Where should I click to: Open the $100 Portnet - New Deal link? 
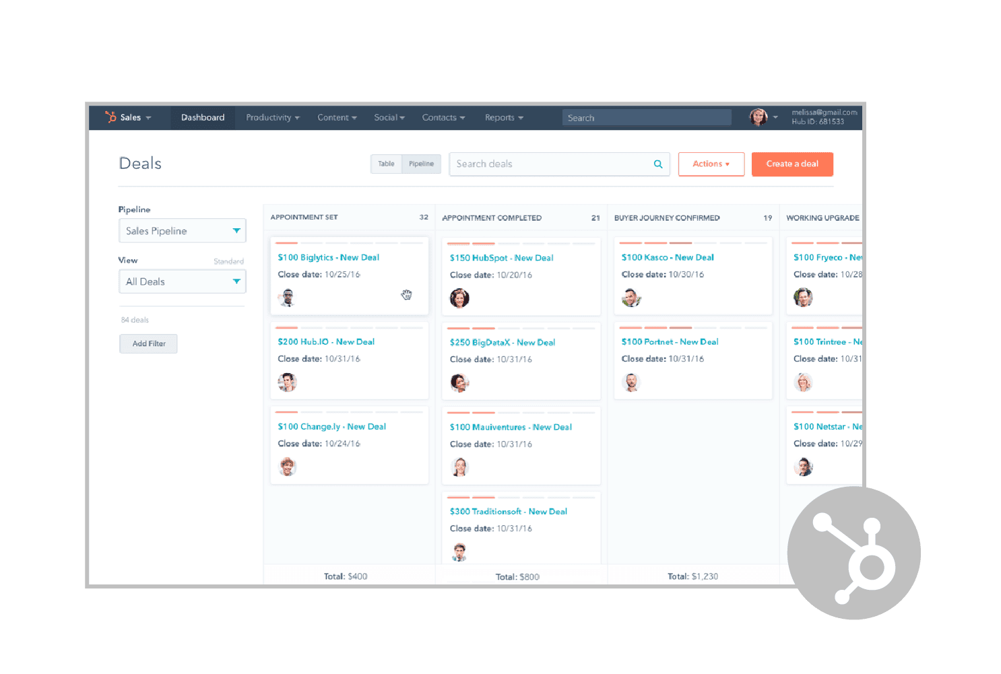tap(670, 342)
